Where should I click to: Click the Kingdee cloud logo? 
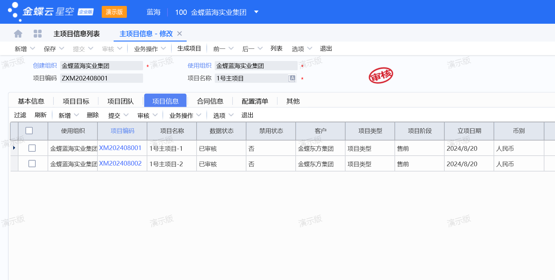51,12
